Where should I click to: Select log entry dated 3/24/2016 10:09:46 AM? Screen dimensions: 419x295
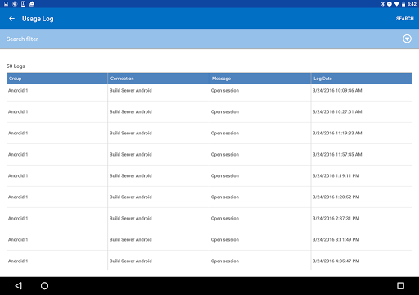click(x=209, y=93)
